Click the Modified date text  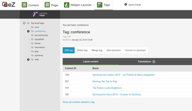pyautogui.click(x=77, y=40)
